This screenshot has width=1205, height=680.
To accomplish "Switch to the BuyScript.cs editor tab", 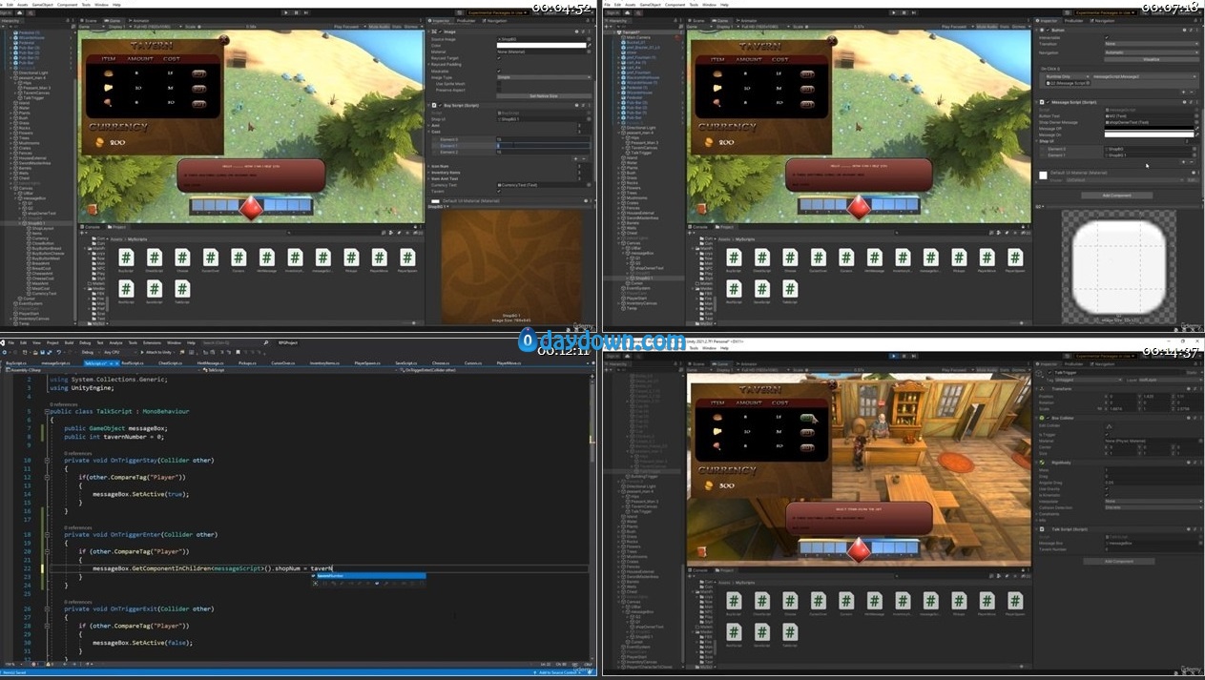I will coord(17,363).
